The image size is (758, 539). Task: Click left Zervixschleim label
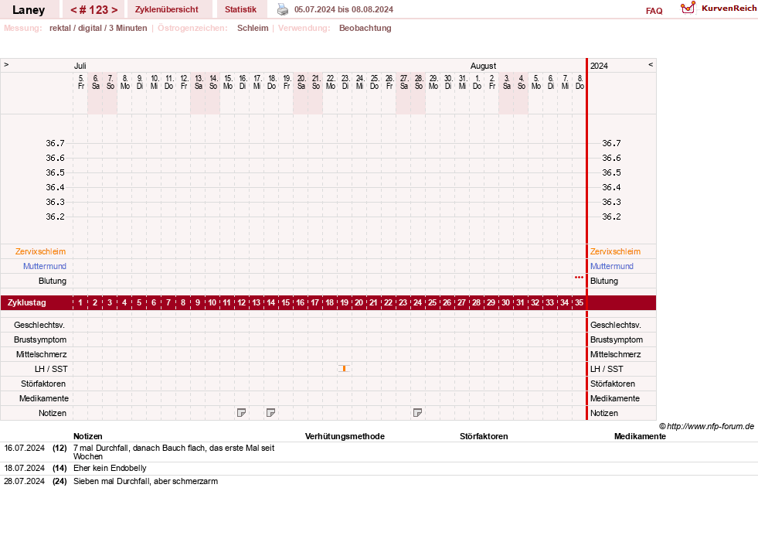[41, 251]
